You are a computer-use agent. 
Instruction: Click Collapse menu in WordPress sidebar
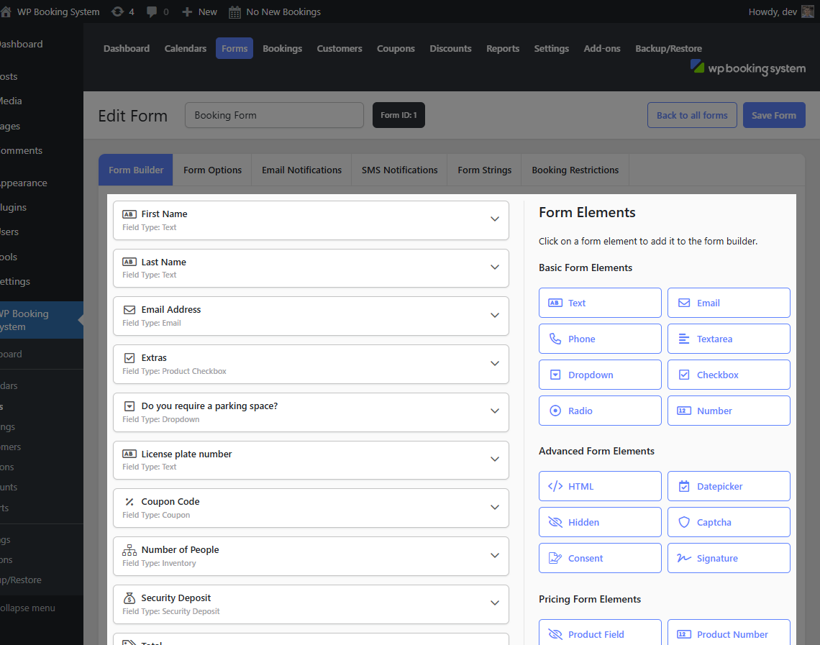(28, 608)
